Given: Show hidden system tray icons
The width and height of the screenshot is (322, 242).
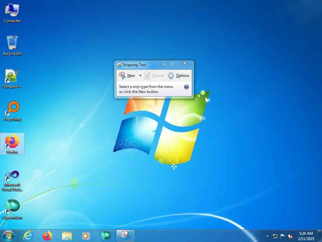Looking at the screenshot, I should tap(267, 236).
